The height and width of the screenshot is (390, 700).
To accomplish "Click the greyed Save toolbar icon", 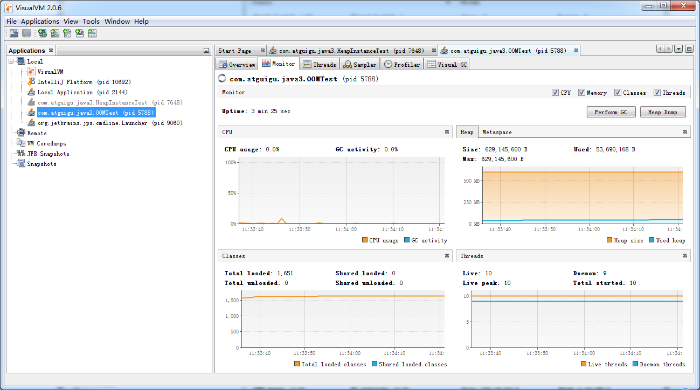I will point(26,33).
